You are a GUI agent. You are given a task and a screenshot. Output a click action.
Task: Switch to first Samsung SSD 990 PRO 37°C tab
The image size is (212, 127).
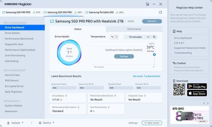click(x=21, y=12)
